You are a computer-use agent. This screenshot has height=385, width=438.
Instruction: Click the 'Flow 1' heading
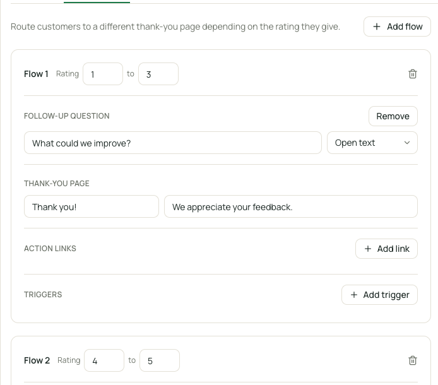click(x=36, y=74)
